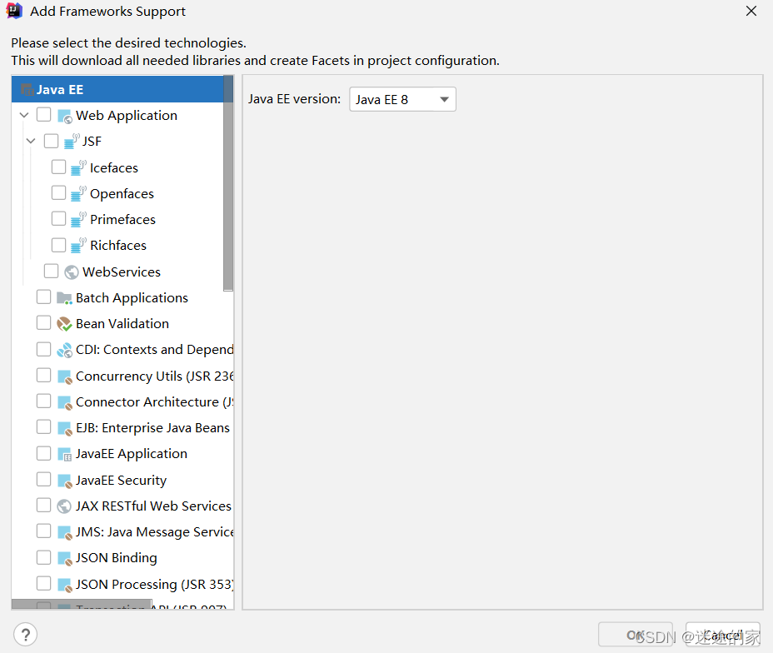Check the EJB Enterprise Java Beans checkbox
Image resolution: width=773 pixels, height=653 pixels.
(44, 426)
